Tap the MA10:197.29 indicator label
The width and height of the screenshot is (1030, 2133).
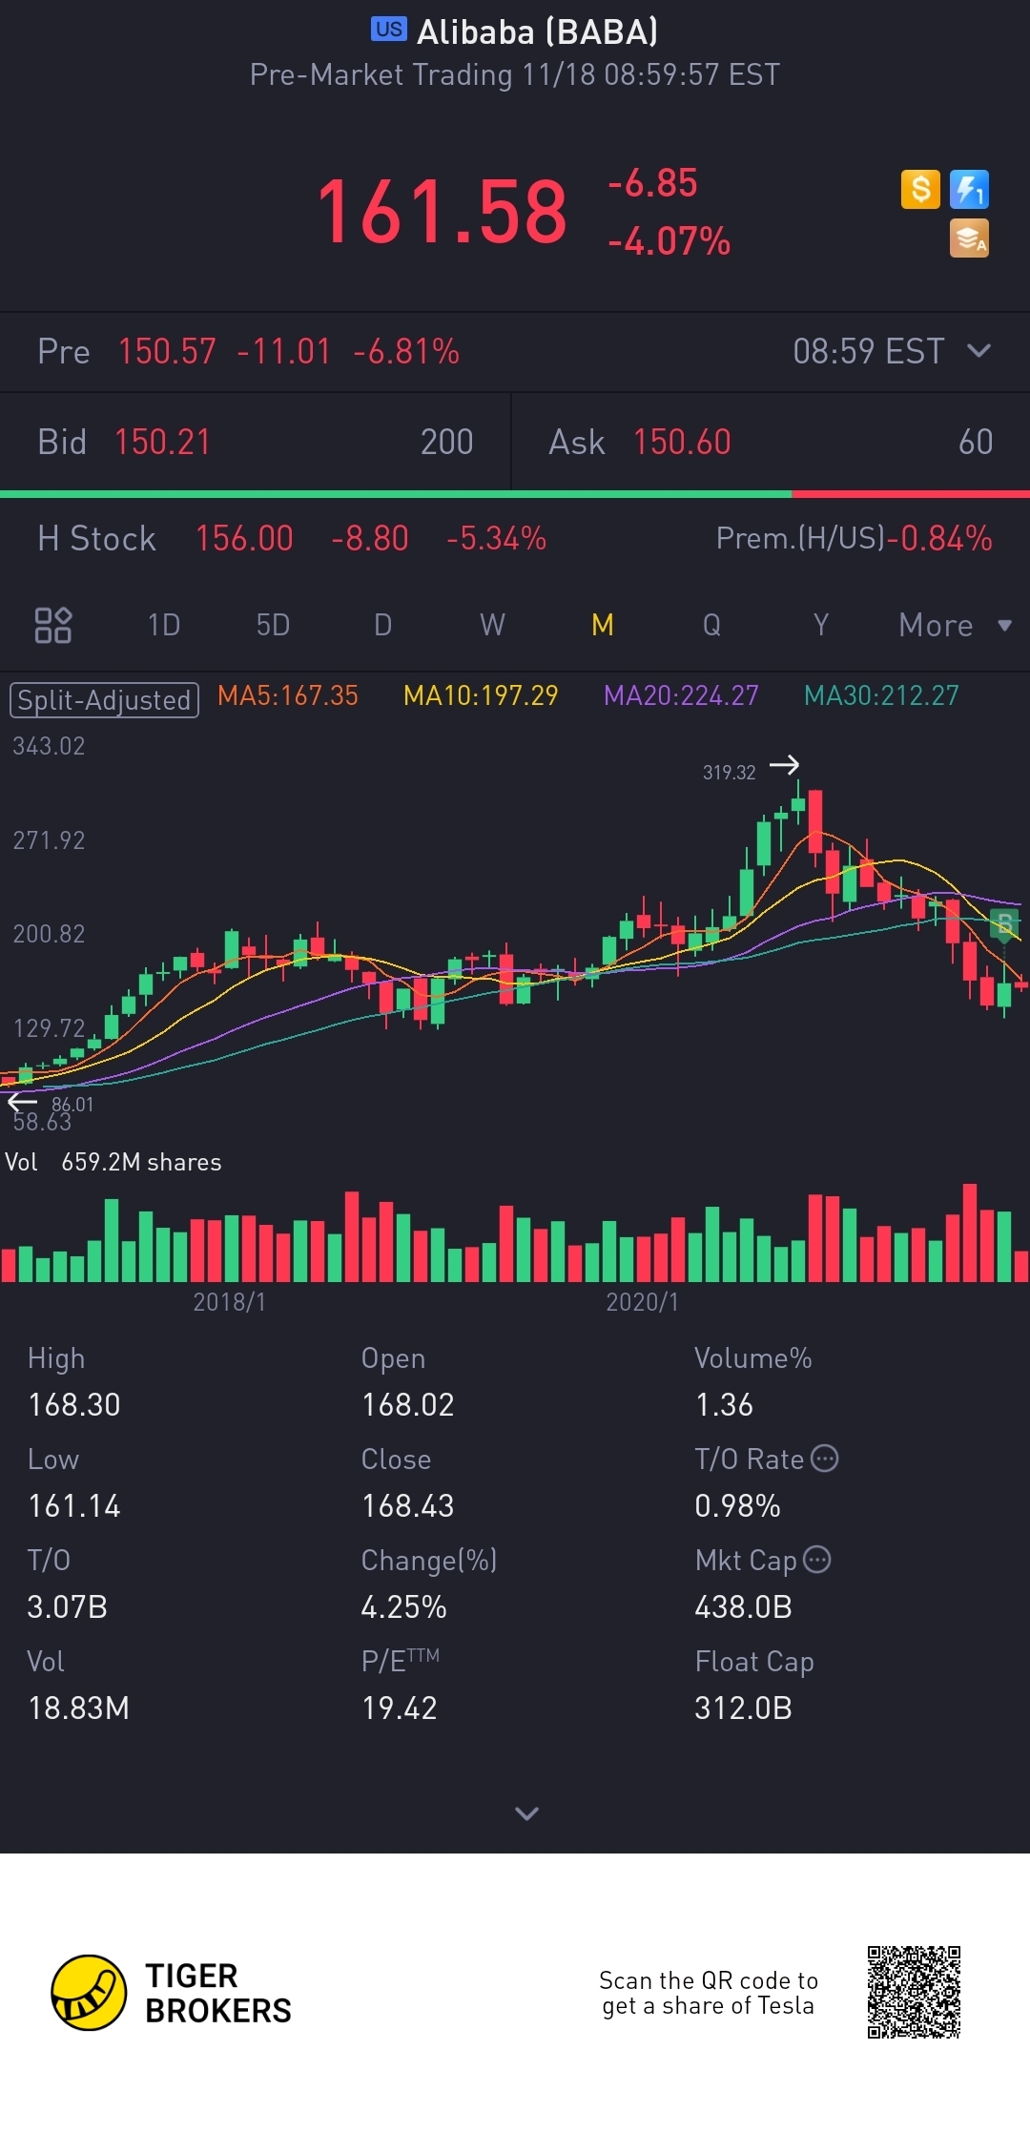481,695
